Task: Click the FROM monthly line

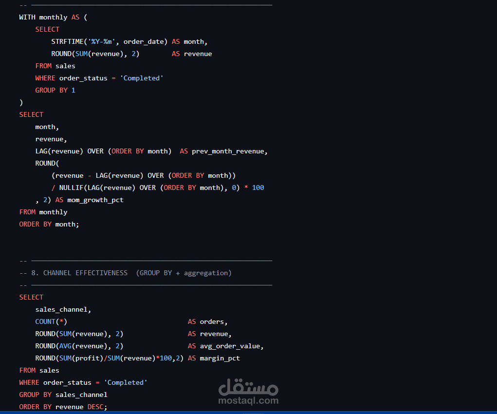Action: click(43, 212)
